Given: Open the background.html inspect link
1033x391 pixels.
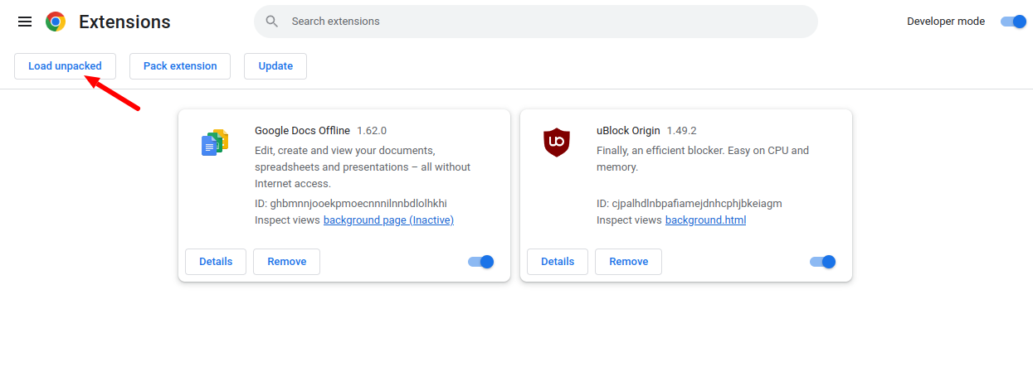Looking at the screenshot, I should point(705,220).
